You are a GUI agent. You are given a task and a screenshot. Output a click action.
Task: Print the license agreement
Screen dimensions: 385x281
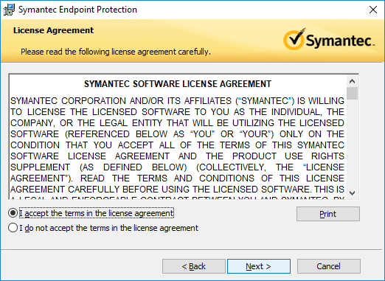pyautogui.click(x=328, y=214)
